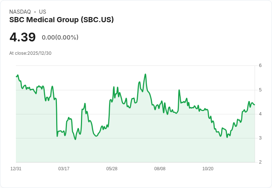Click the chart line's start at 12/31
The image size is (272, 188).
[x=16, y=77]
